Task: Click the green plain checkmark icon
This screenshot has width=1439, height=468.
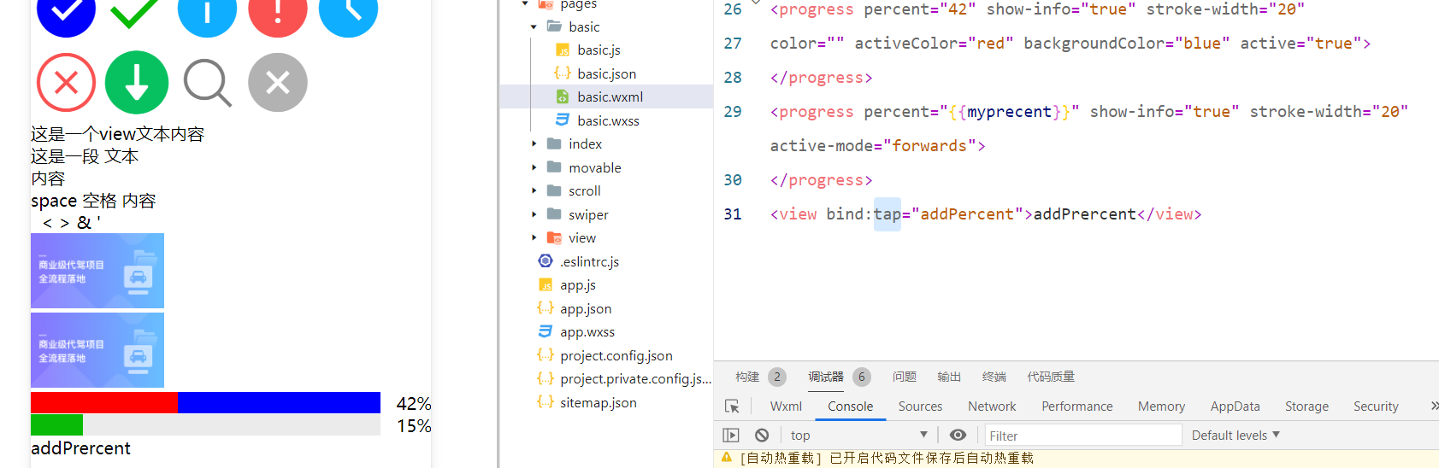Action: [135, 12]
